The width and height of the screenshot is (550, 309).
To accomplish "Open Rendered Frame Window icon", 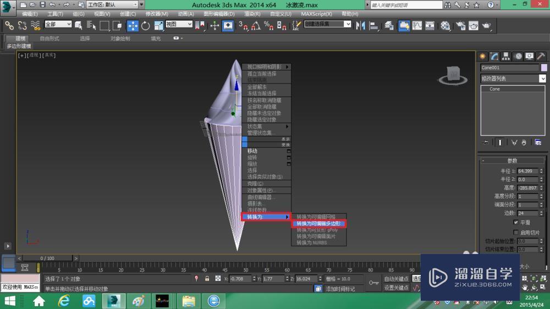I will (474, 26).
